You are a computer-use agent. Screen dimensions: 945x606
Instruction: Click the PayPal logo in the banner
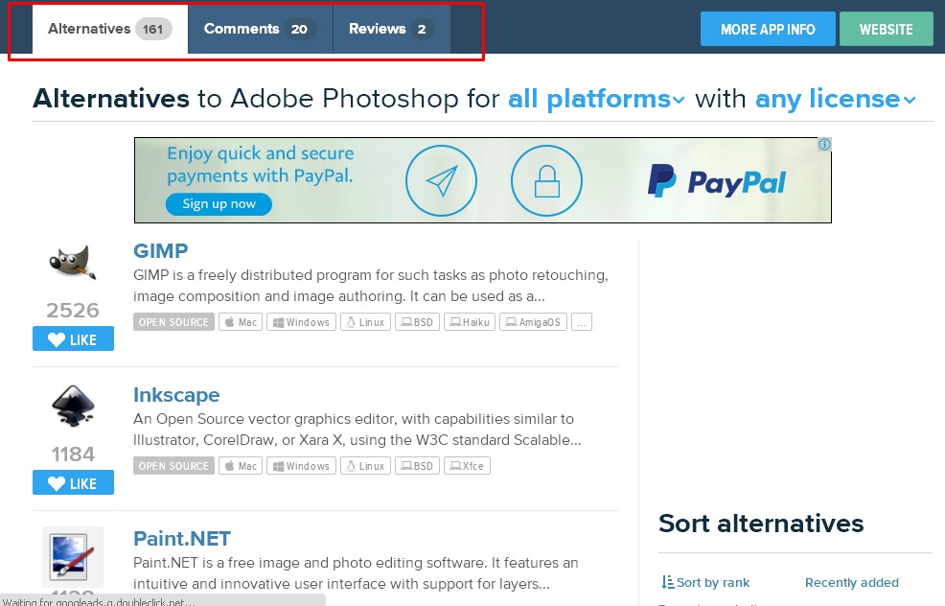tap(717, 181)
